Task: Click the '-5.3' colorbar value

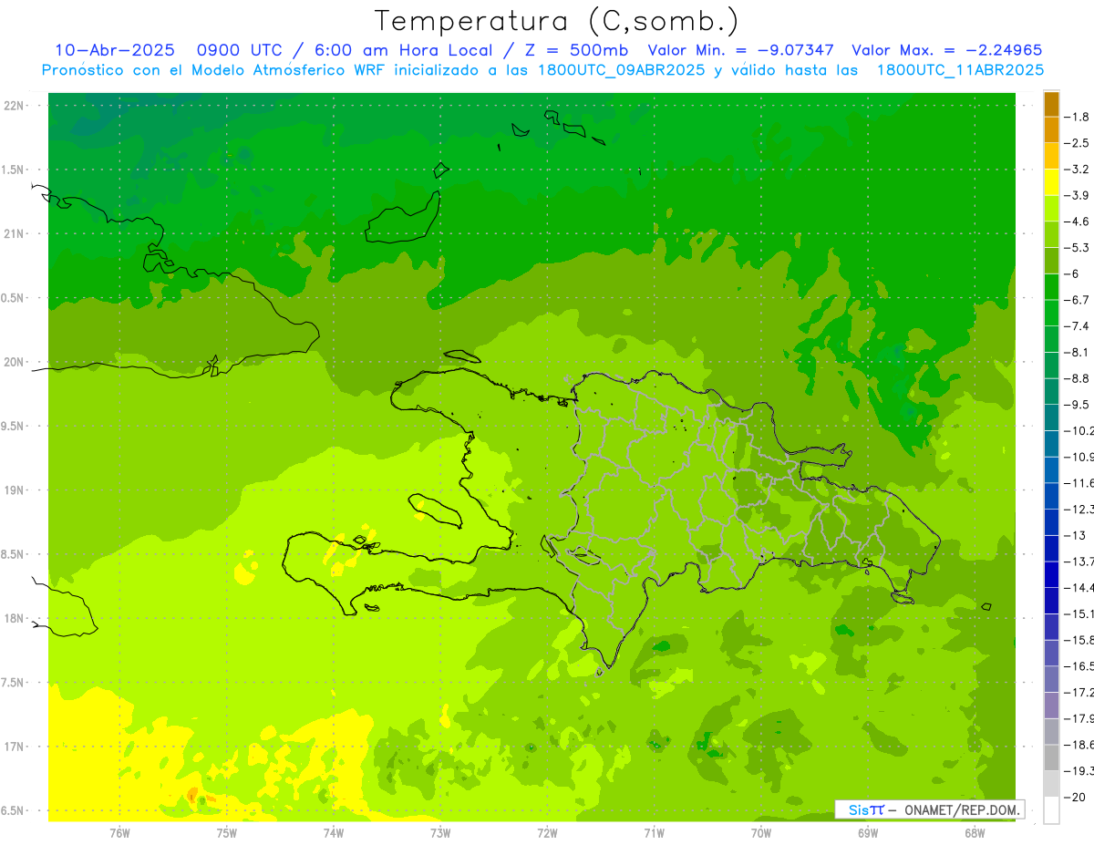Action: pos(1078,247)
